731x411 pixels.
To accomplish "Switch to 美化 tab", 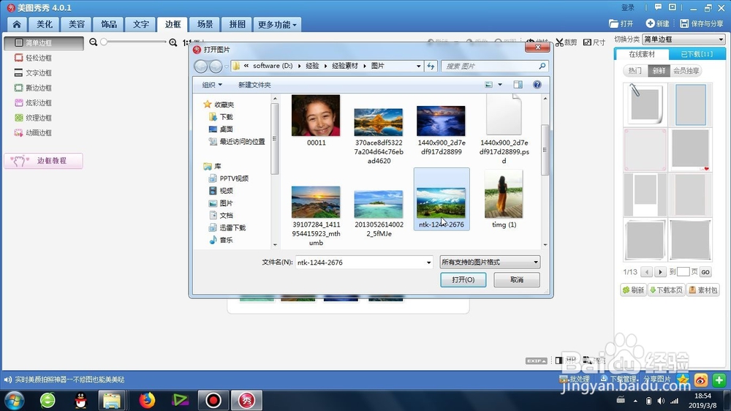I will pyautogui.click(x=45, y=24).
